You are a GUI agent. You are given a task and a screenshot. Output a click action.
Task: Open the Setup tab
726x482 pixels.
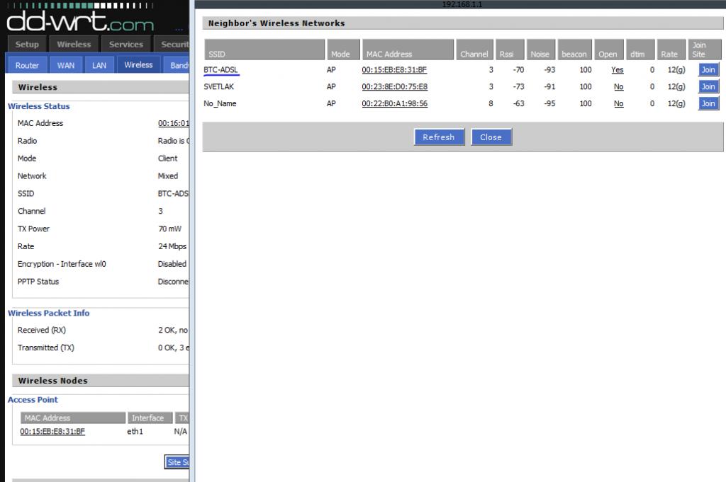point(27,44)
